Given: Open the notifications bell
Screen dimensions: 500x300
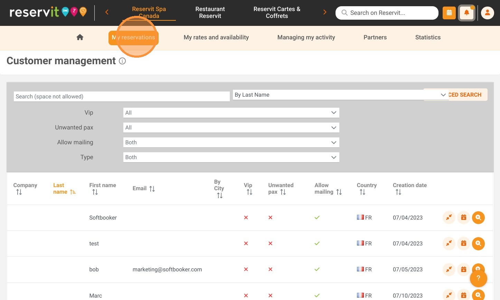Looking at the screenshot, I should point(466,13).
